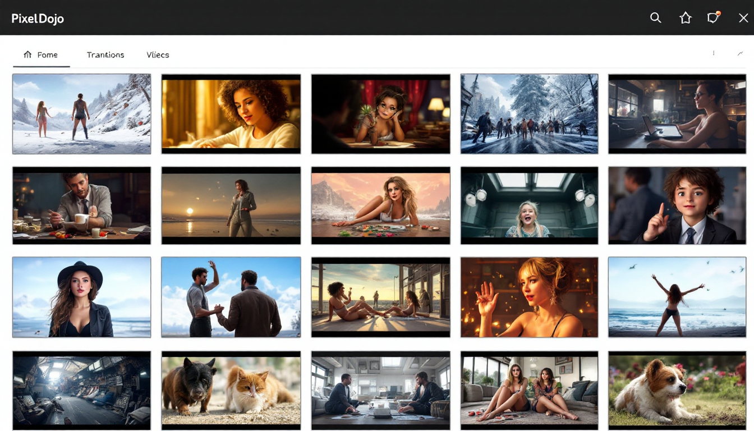Open the man at breakfast table thumbnail

pyautogui.click(x=81, y=205)
